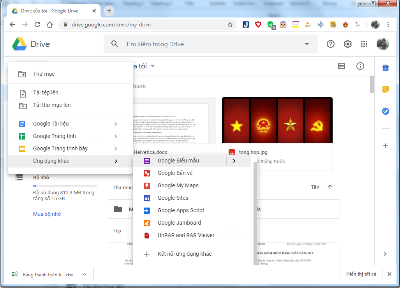Select Google Bản vẽ

[x=192, y=173]
